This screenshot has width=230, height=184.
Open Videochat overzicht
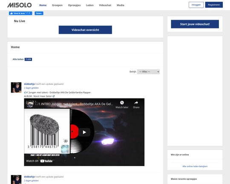(85, 30)
